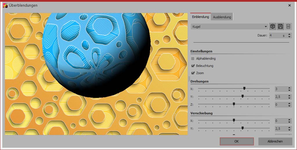Viewport: 297px width, 150px height.
Task: Increase the Dauer value with the up arrow
Action: pyautogui.click(x=289, y=34)
